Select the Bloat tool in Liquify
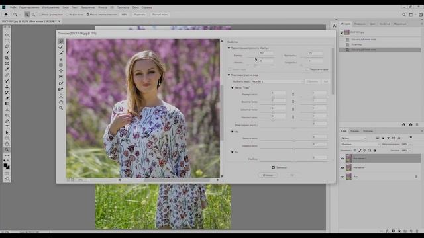This screenshot has height=238, width=424. click(61, 71)
